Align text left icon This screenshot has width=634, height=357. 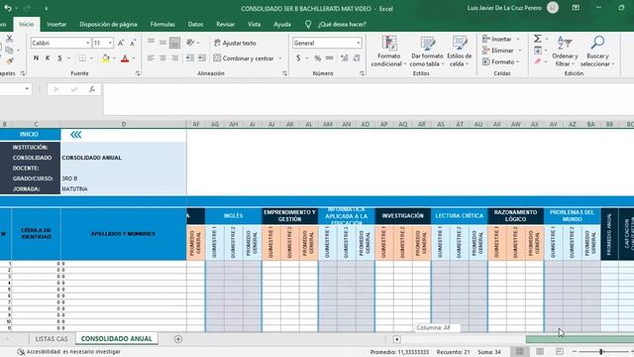(x=151, y=59)
